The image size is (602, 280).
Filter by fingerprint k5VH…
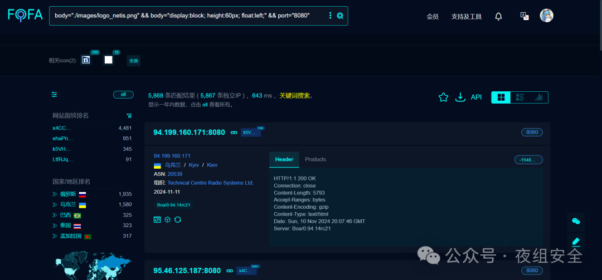click(61, 149)
